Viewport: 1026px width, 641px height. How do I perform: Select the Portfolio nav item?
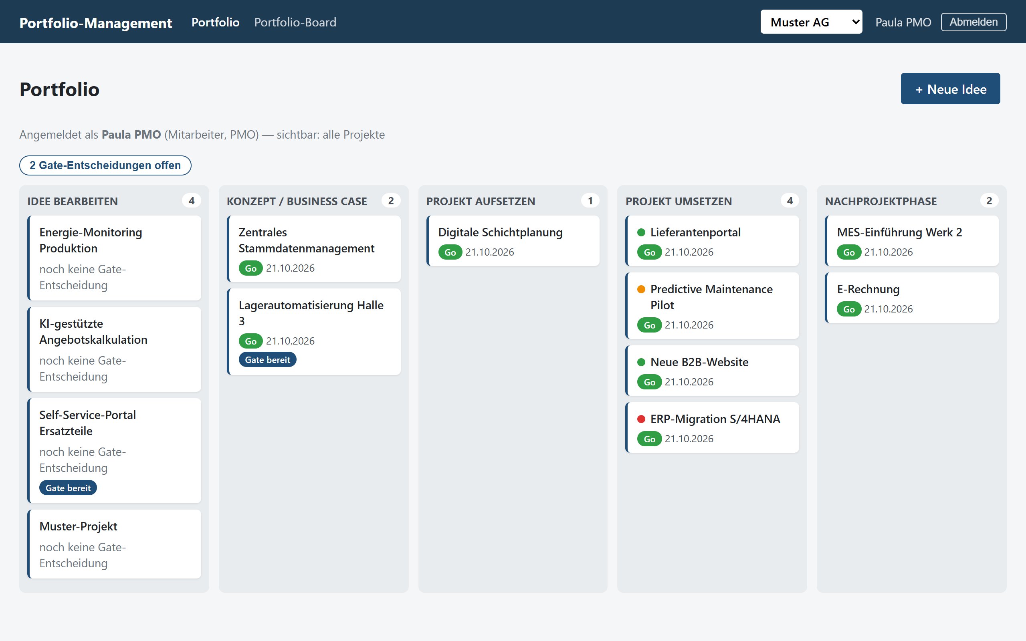pyautogui.click(x=215, y=22)
